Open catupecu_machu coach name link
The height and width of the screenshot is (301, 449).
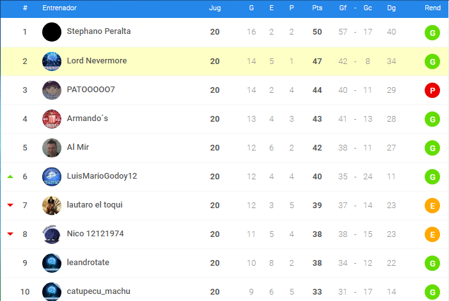point(98,291)
